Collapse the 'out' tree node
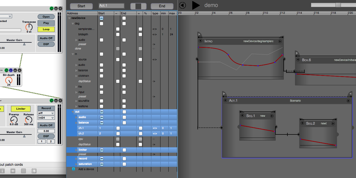This screenshot has height=178, width=356. pyautogui.click(x=73, y=112)
